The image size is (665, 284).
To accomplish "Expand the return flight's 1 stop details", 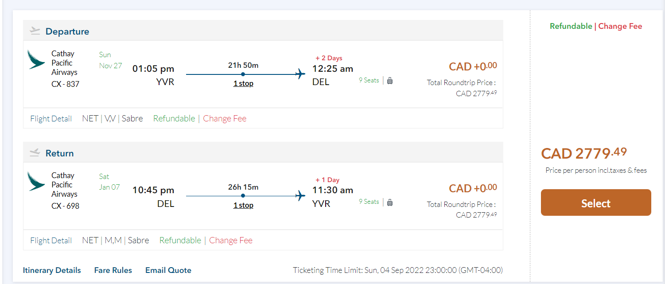I will [243, 205].
